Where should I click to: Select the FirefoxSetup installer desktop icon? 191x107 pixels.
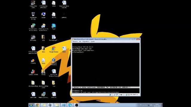tap(54, 38)
